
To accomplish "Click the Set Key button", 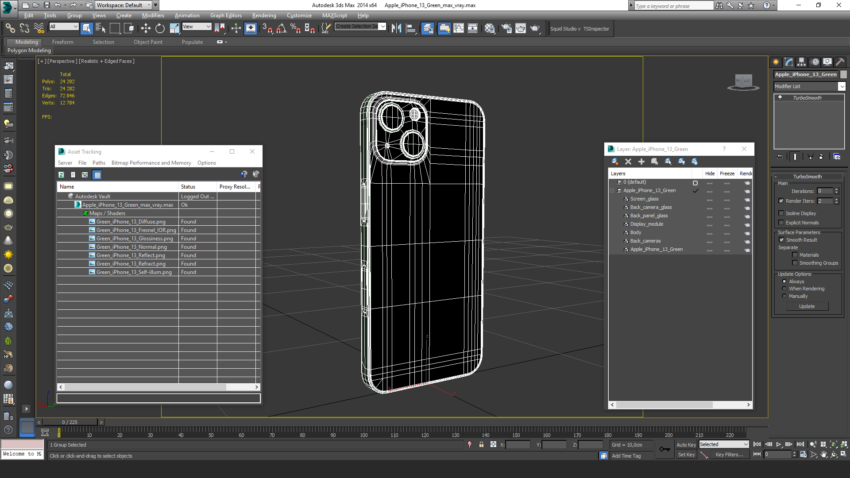I will click(686, 455).
